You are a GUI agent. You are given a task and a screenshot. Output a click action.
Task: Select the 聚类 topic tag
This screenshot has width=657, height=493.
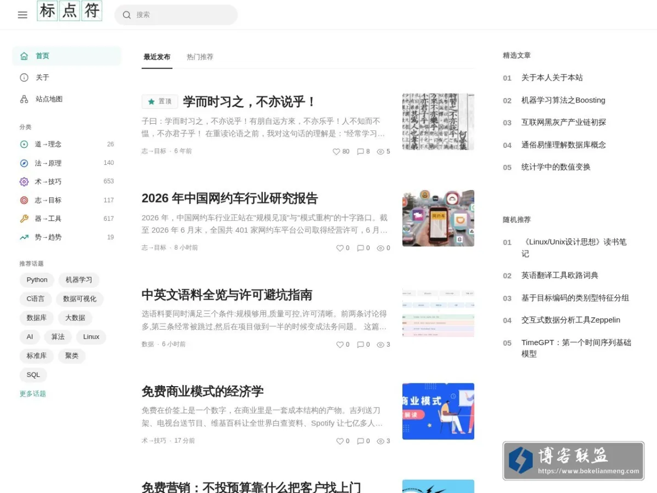(x=72, y=356)
